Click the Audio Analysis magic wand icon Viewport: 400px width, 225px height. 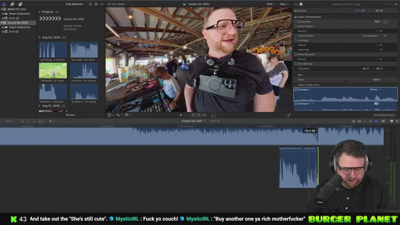click(x=385, y=36)
